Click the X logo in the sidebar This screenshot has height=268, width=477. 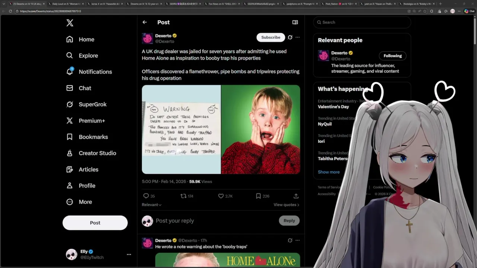coord(70,23)
